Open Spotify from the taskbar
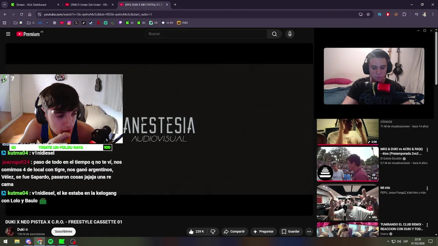 (x=51, y=242)
